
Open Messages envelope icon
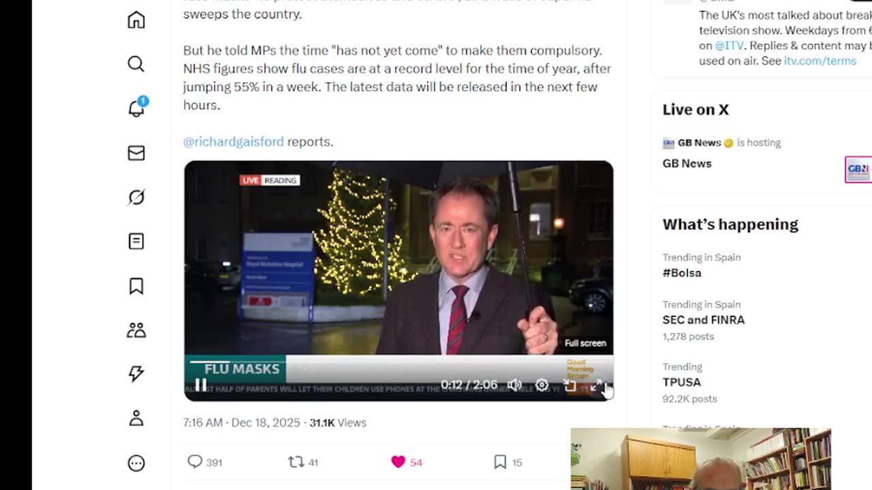point(136,153)
